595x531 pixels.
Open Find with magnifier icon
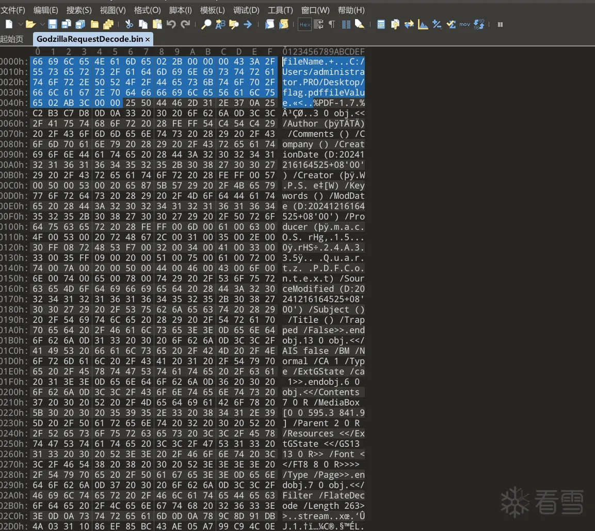206,24
